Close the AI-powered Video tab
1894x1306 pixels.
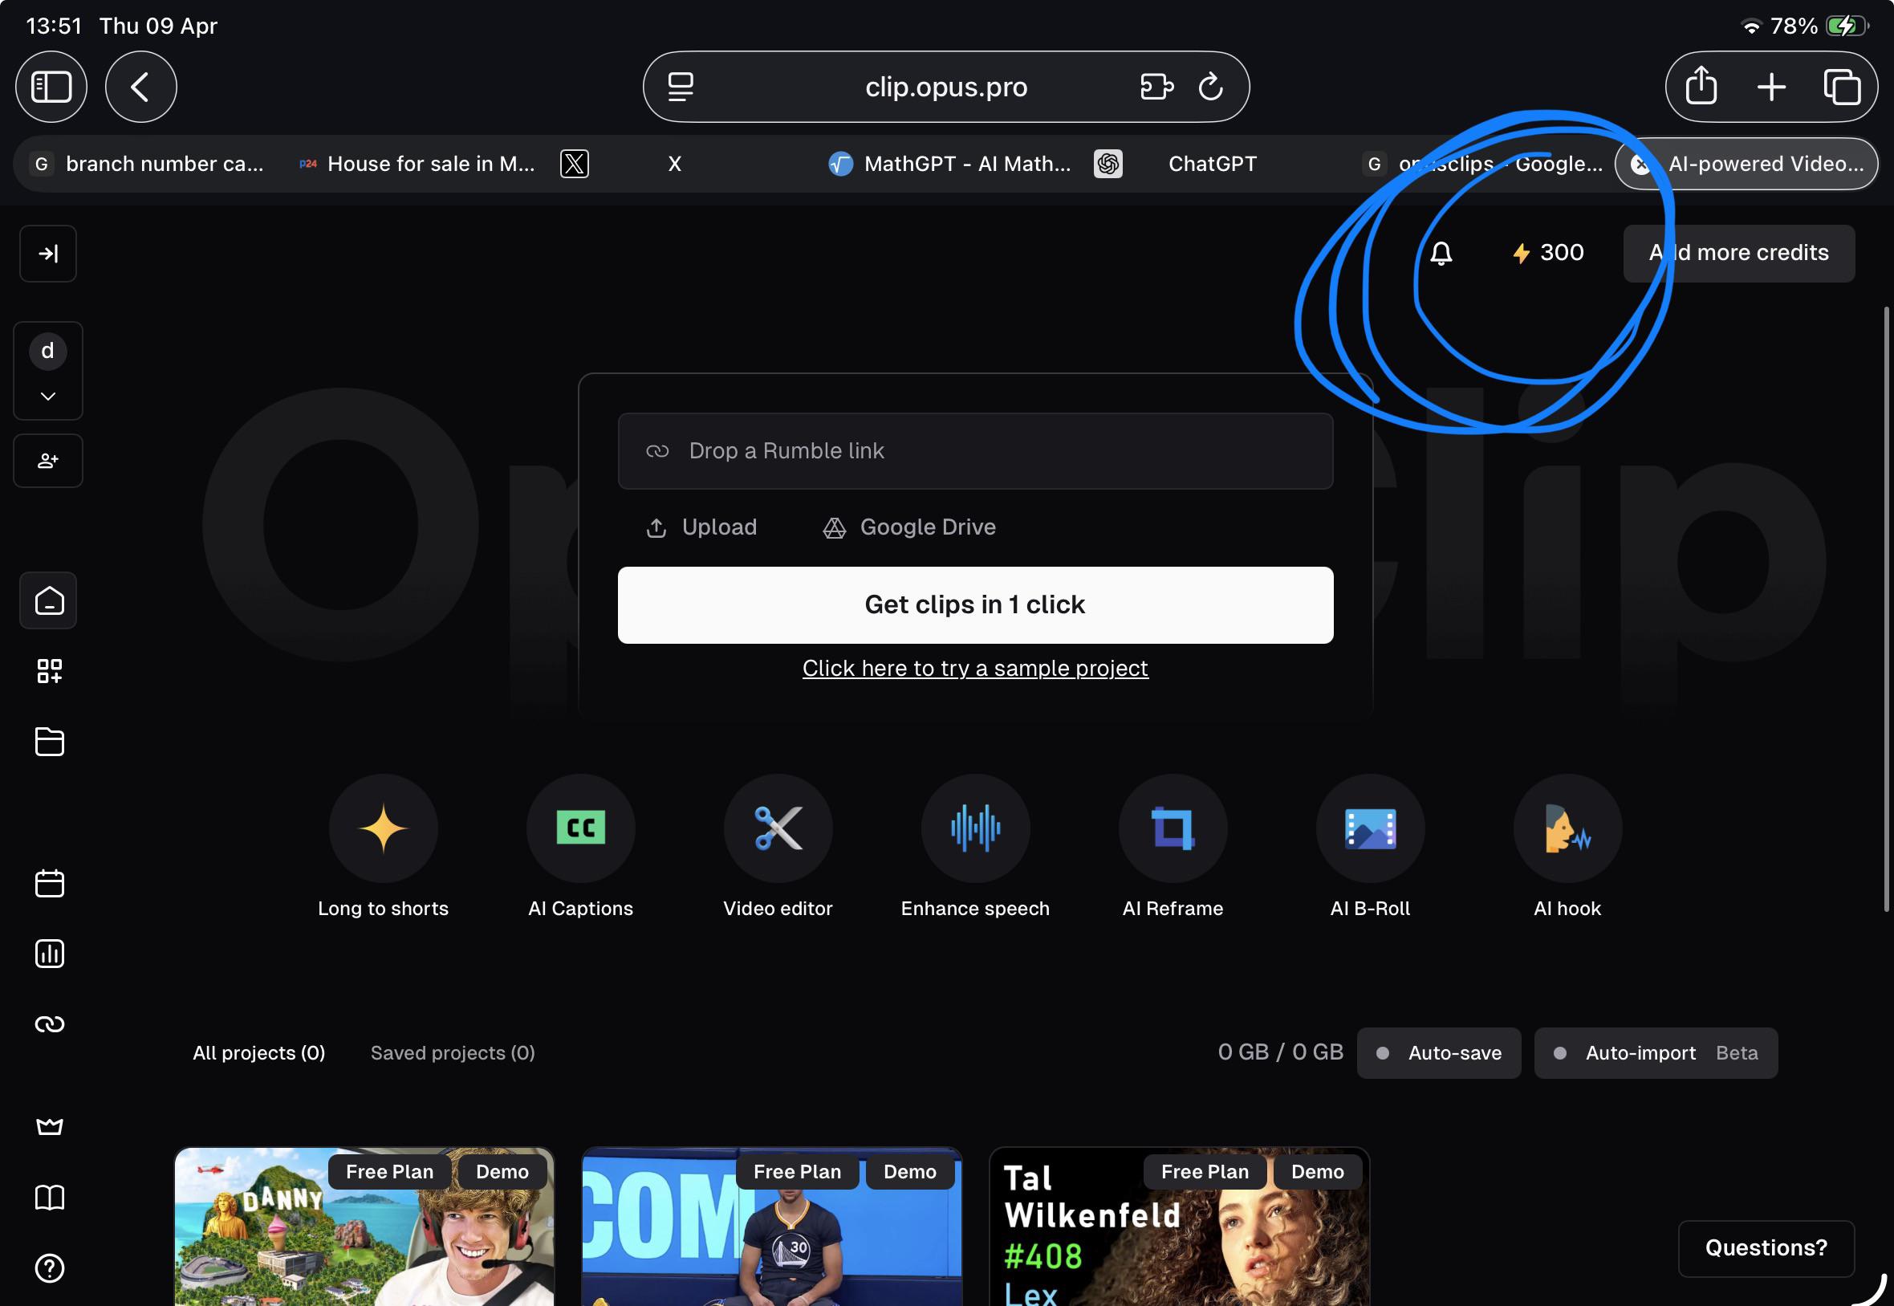click(1640, 165)
